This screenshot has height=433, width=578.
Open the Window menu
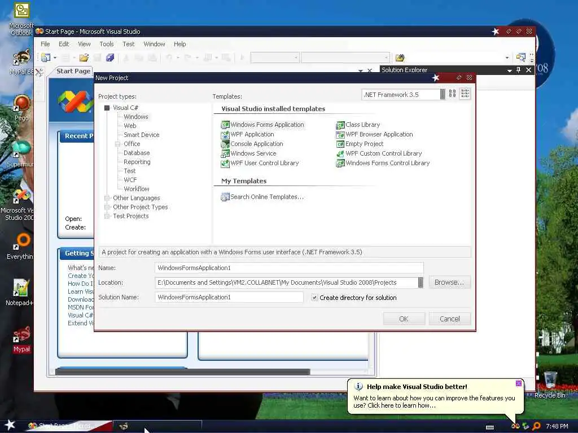[154, 44]
